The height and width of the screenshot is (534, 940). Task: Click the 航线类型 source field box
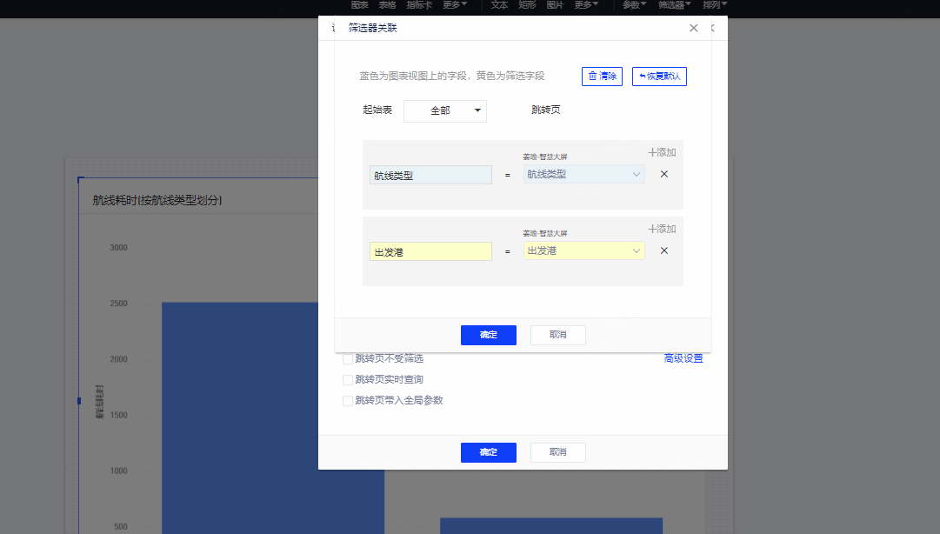coord(430,175)
